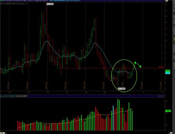The height and width of the screenshot is (134, 175).
Task: Open the Live News side tab
Action: click(174, 66)
